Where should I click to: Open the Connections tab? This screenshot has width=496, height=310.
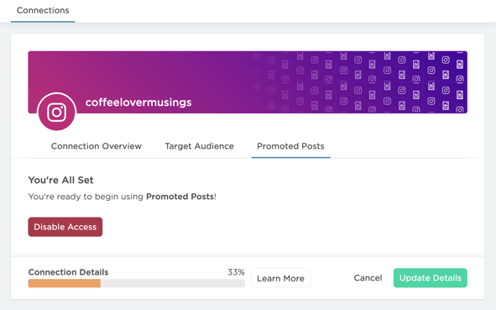[43, 10]
